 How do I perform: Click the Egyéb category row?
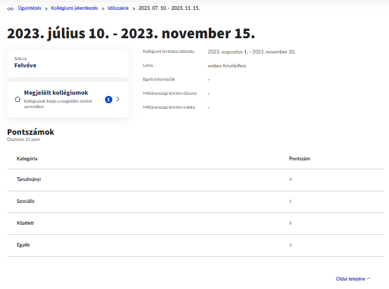[23, 245]
